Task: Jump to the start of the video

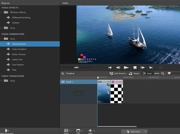Action: click(110, 68)
